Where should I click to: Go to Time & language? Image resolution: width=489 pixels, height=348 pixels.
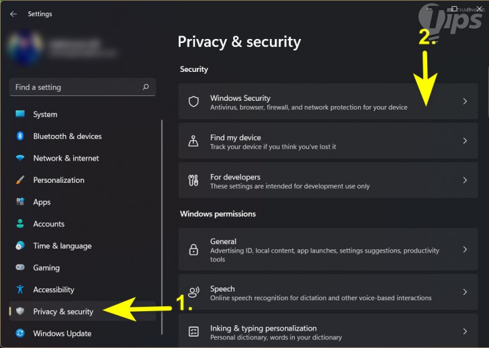pyautogui.click(x=62, y=246)
